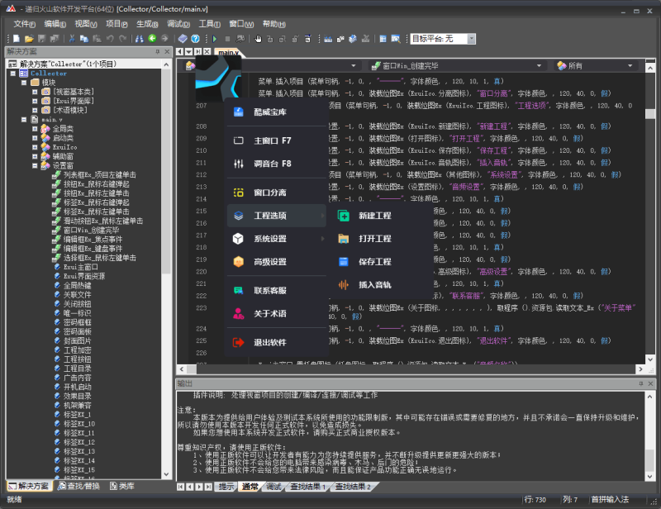Click the 退出软件 red exit icon
The width and height of the screenshot is (661, 509).
(x=238, y=342)
